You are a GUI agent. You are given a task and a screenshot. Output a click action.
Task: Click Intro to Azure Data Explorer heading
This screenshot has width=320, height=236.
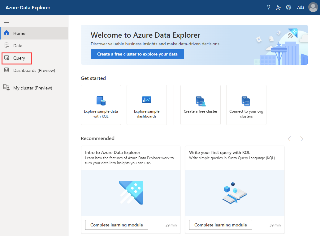[x=113, y=152]
